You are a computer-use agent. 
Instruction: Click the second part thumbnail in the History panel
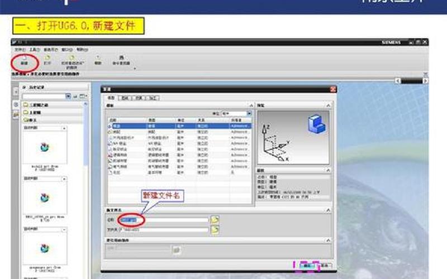tap(45, 198)
